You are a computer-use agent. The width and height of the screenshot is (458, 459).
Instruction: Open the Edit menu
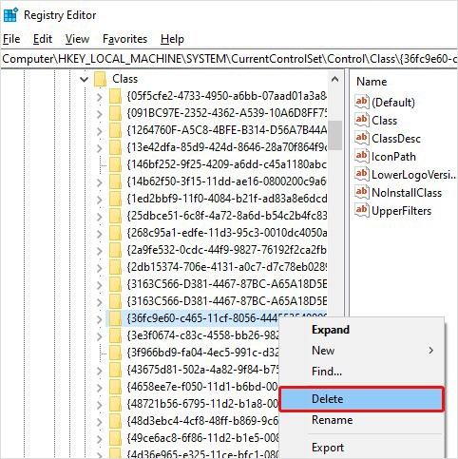(x=43, y=39)
